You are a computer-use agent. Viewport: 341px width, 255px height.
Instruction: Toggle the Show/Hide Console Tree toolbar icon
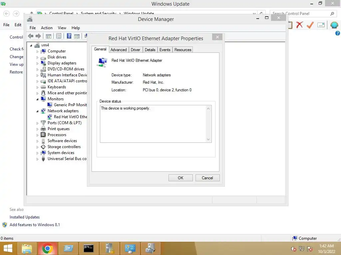49,36
